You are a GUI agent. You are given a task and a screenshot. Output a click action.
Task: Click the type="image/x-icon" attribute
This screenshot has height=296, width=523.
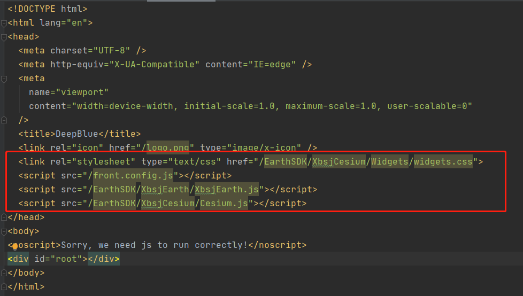click(250, 147)
